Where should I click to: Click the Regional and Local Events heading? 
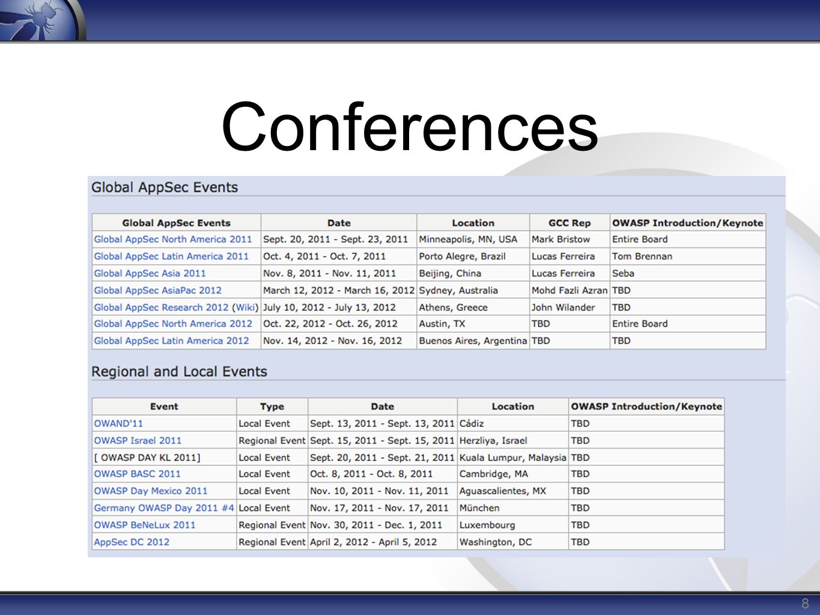(x=179, y=372)
